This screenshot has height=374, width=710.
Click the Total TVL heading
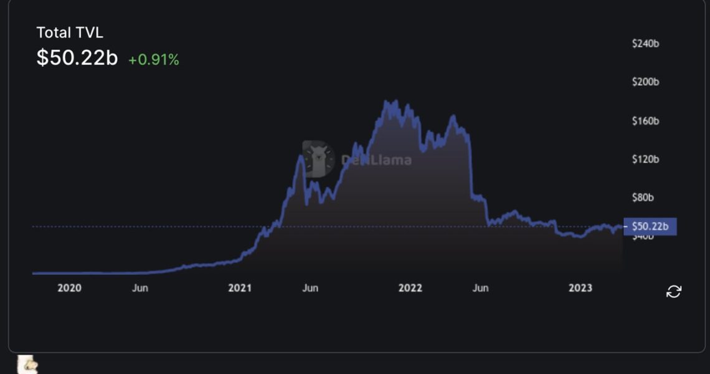tap(69, 32)
